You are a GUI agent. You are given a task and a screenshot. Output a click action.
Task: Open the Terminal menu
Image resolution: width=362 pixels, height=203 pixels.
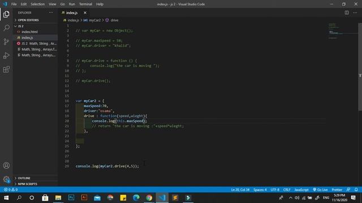[85, 4]
